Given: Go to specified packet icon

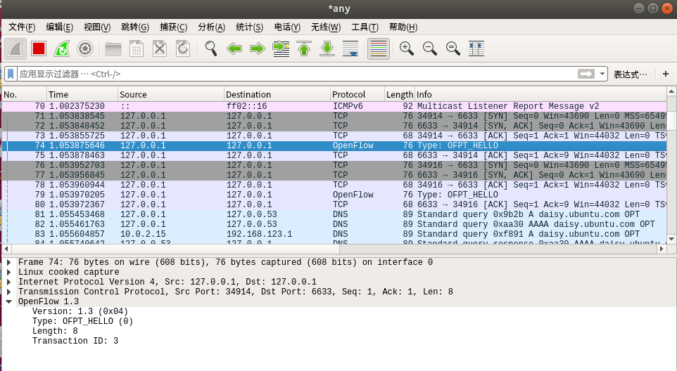Looking at the screenshot, I should point(281,48).
